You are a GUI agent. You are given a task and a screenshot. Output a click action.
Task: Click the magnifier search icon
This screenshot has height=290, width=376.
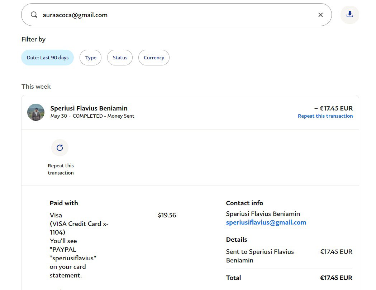tap(34, 15)
